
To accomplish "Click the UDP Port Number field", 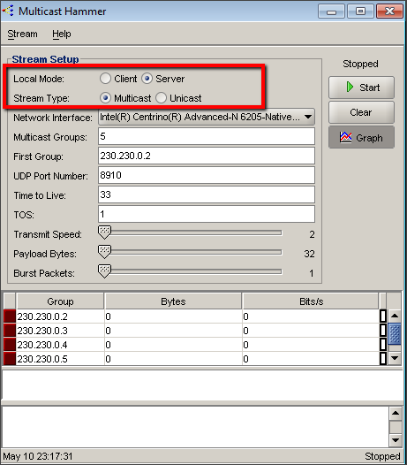I will coord(207,175).
